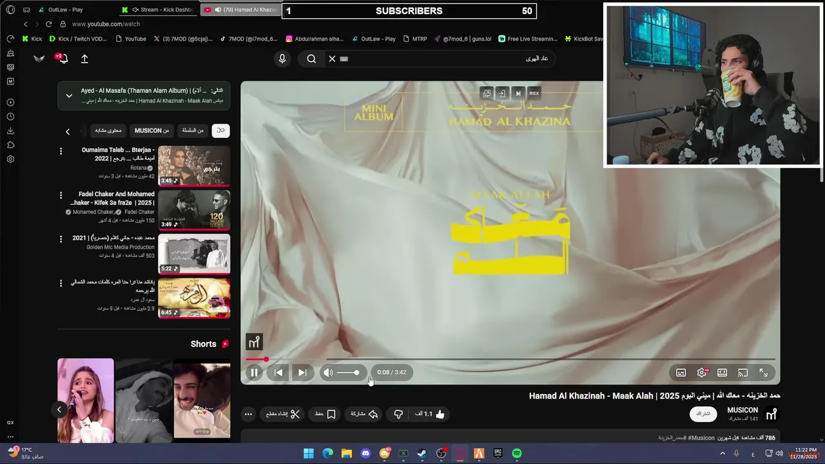Click the #Musicon hashtag in description
The image size is (825, 464).
pos(701,438)
